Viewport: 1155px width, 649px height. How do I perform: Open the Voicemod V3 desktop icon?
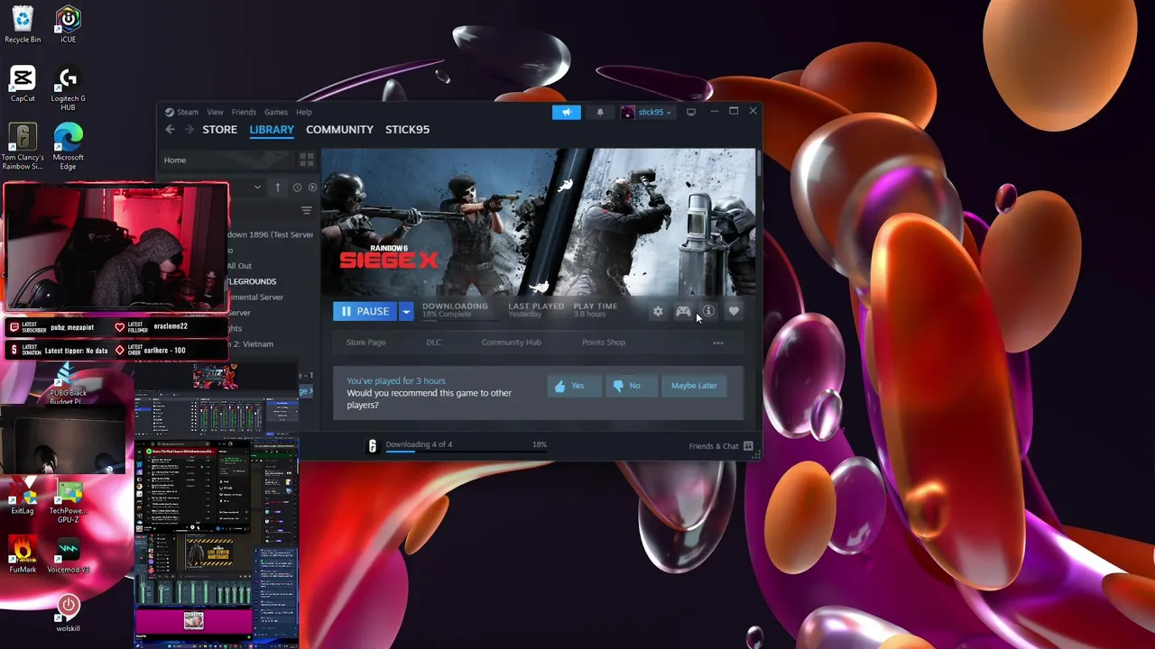pos(68,555)
